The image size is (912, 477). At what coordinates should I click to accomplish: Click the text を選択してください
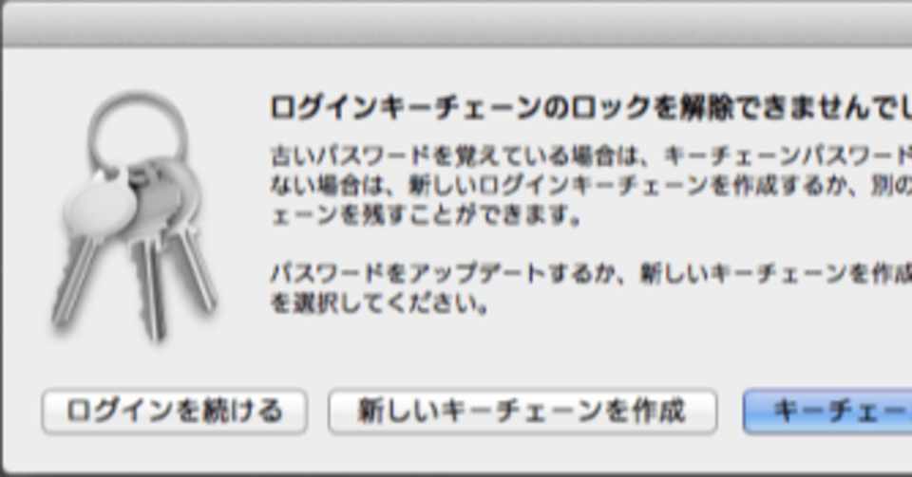coord(379,303)
